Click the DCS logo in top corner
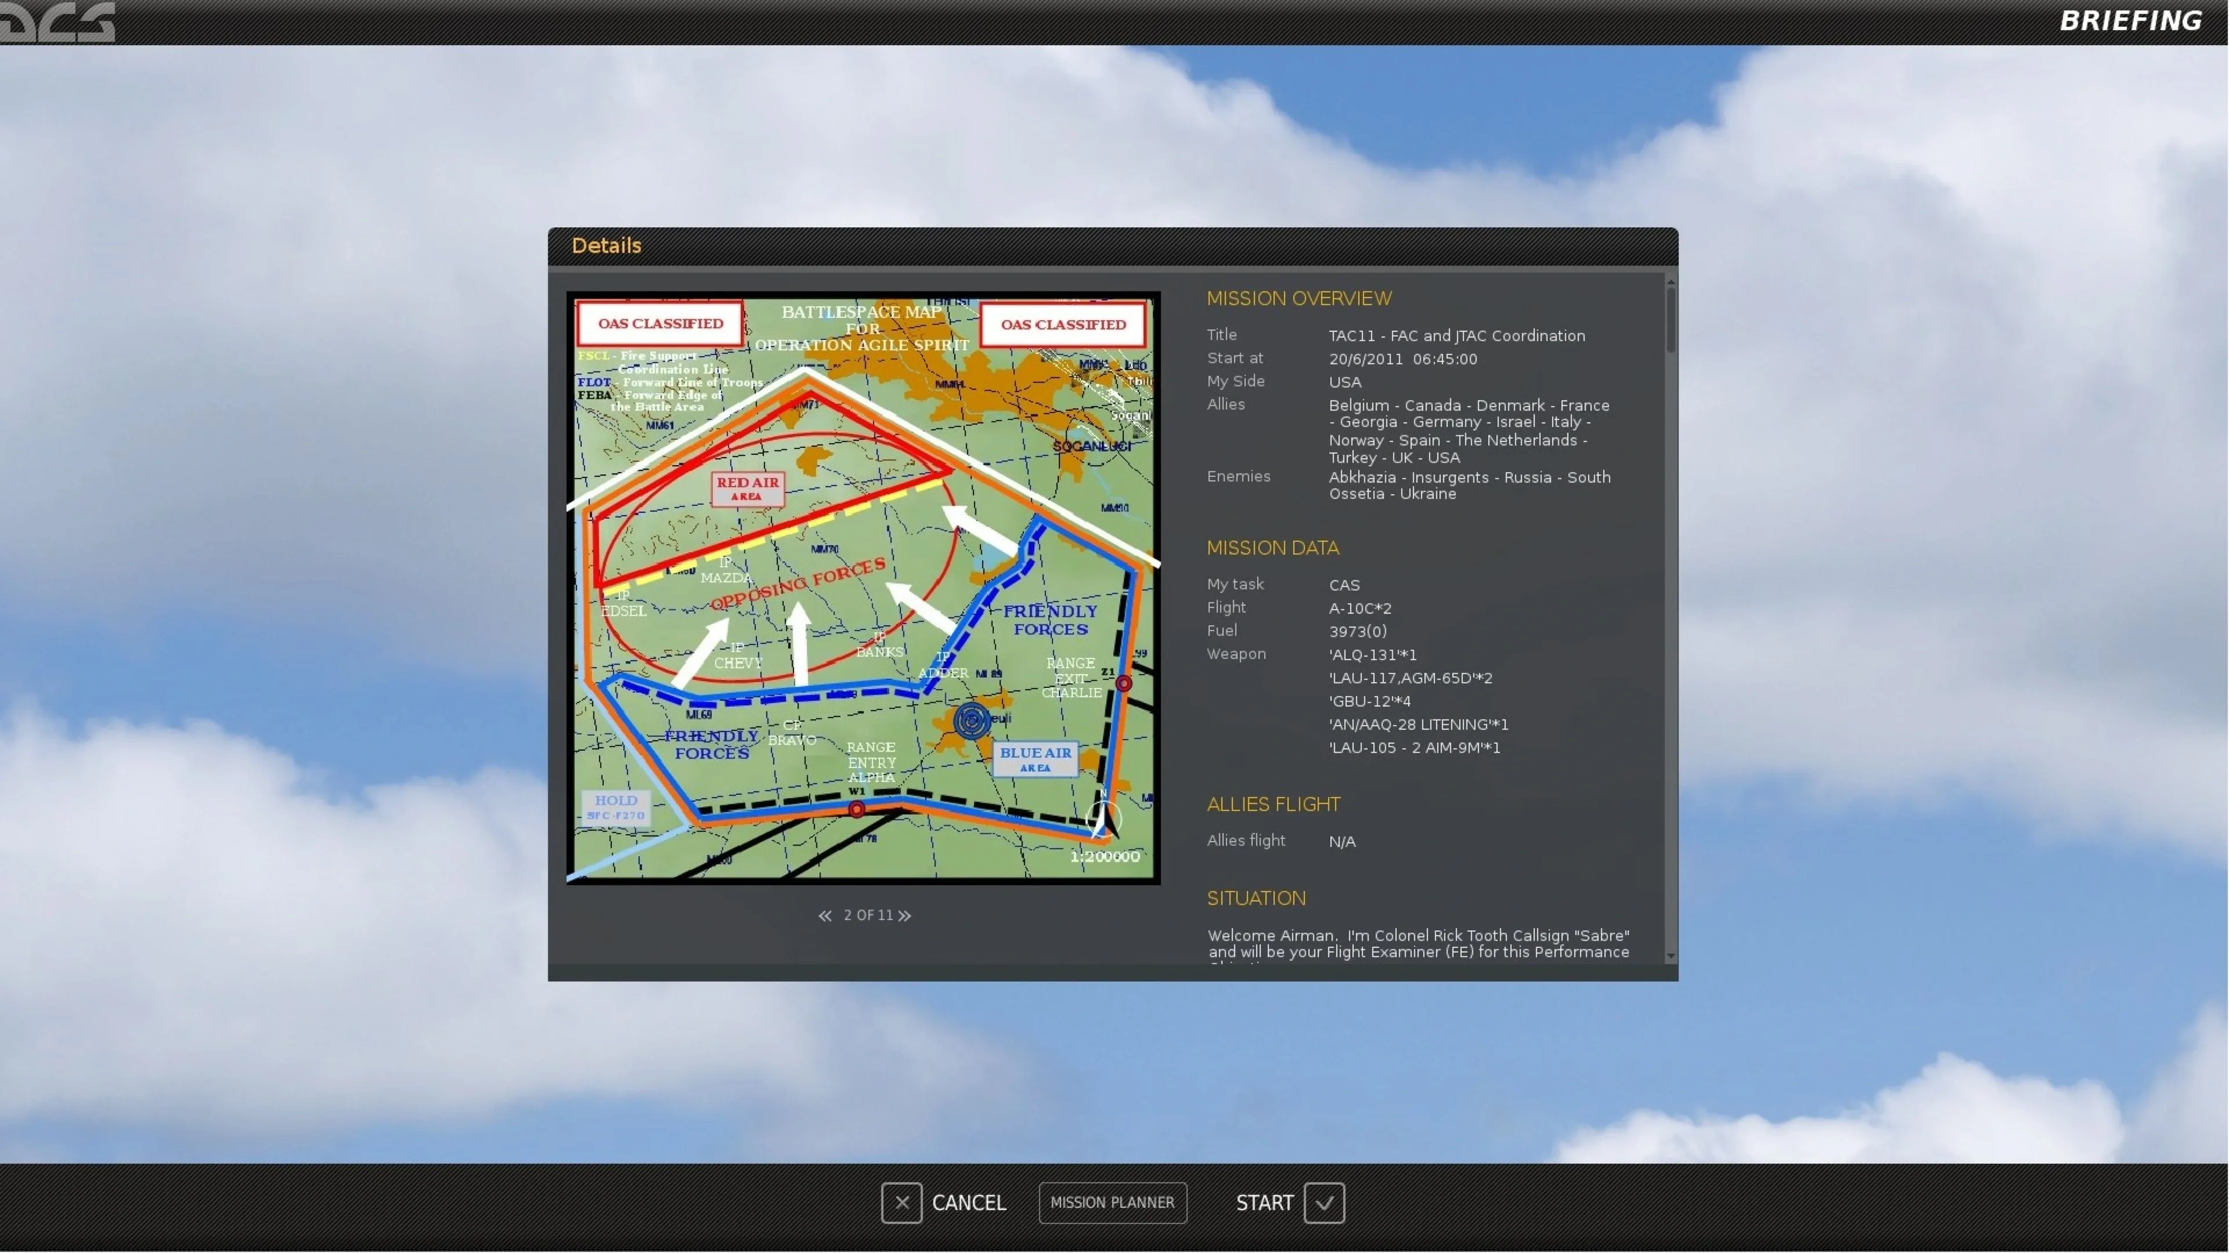This screenshot has width=2229, height=1253. pyautogui.click(x=57, y=21)
